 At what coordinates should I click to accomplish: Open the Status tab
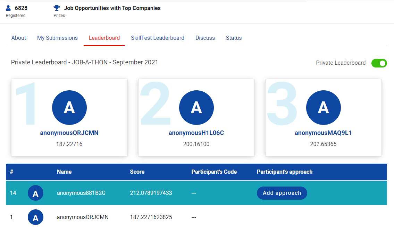[234, 38]
